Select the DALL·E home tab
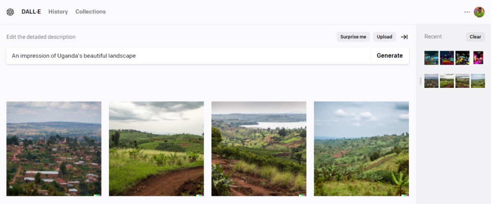 point(31,12)
